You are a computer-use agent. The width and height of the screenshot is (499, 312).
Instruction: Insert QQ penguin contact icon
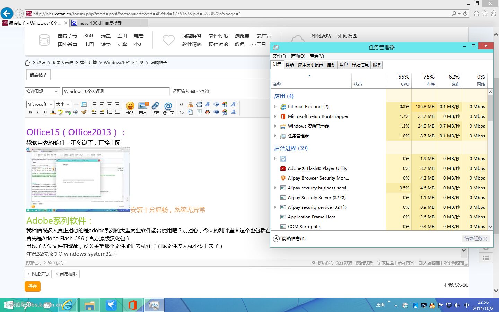tap(207, 112)
